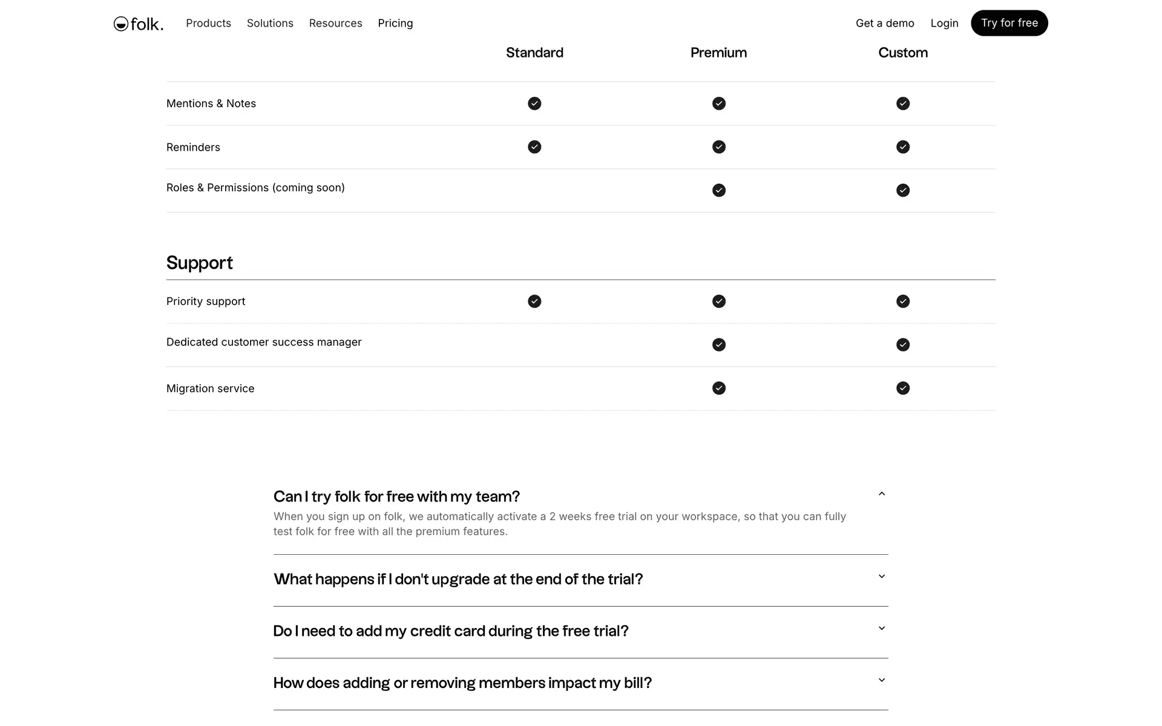Image resolution: width=1162 pixels, height=726 pixels.
Task: Click the Get a demo link
Action: pyautogui.click(x=884, y=23)
